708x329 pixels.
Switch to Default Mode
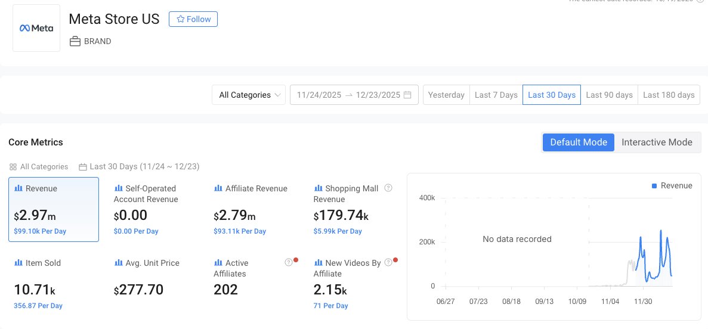coord(579,142)
